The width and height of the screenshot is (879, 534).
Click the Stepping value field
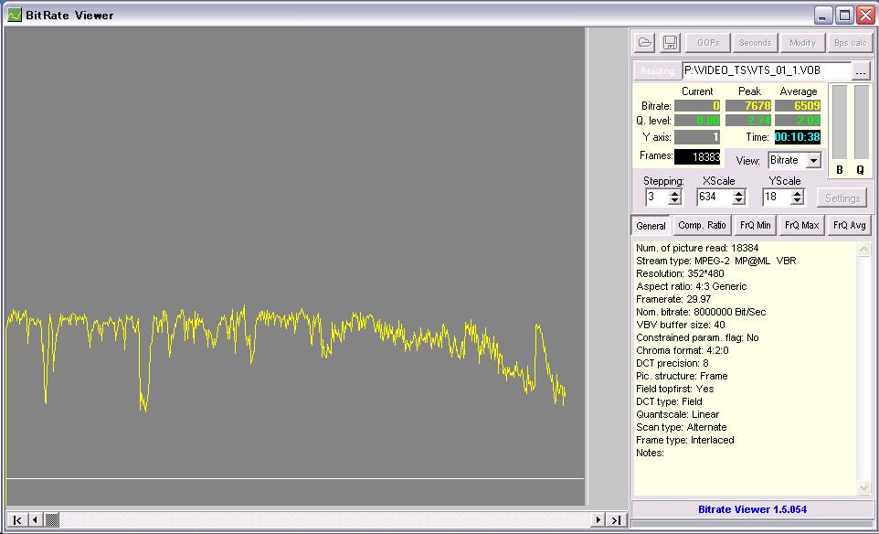657,197
